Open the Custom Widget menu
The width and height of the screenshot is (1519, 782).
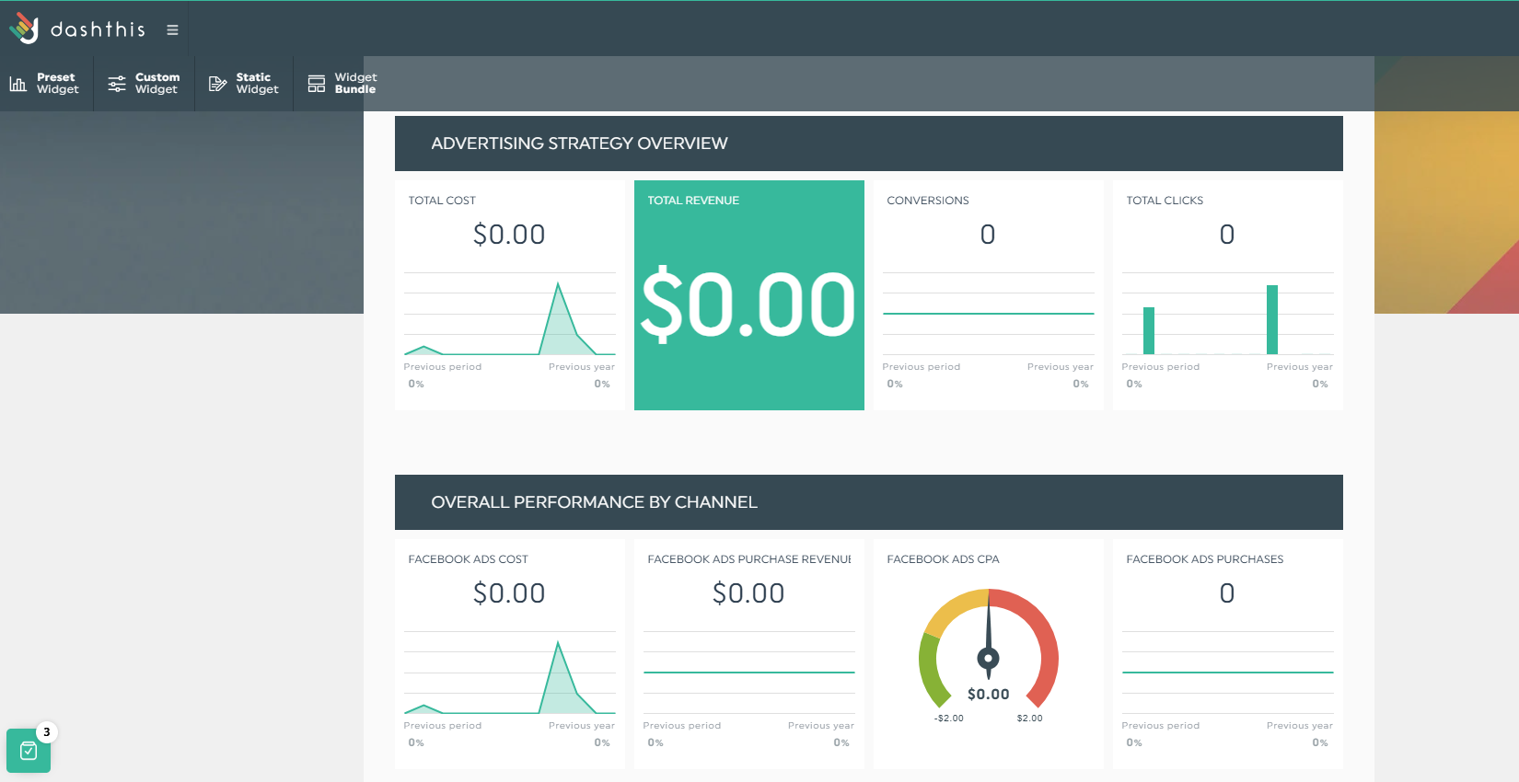coord(145,84)
